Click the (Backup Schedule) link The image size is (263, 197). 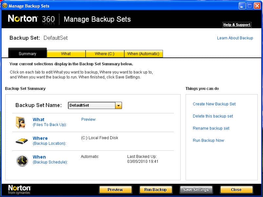tap(50, 162)
